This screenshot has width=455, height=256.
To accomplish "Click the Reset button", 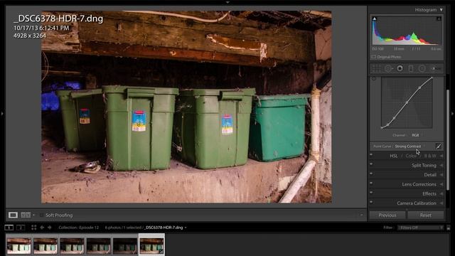I will click(426, 215).
